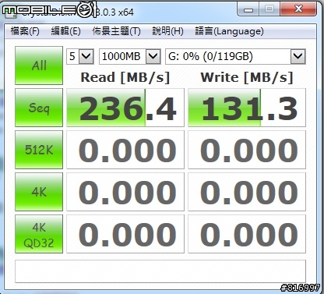Click the comment text field at bottom

point(160,271)
